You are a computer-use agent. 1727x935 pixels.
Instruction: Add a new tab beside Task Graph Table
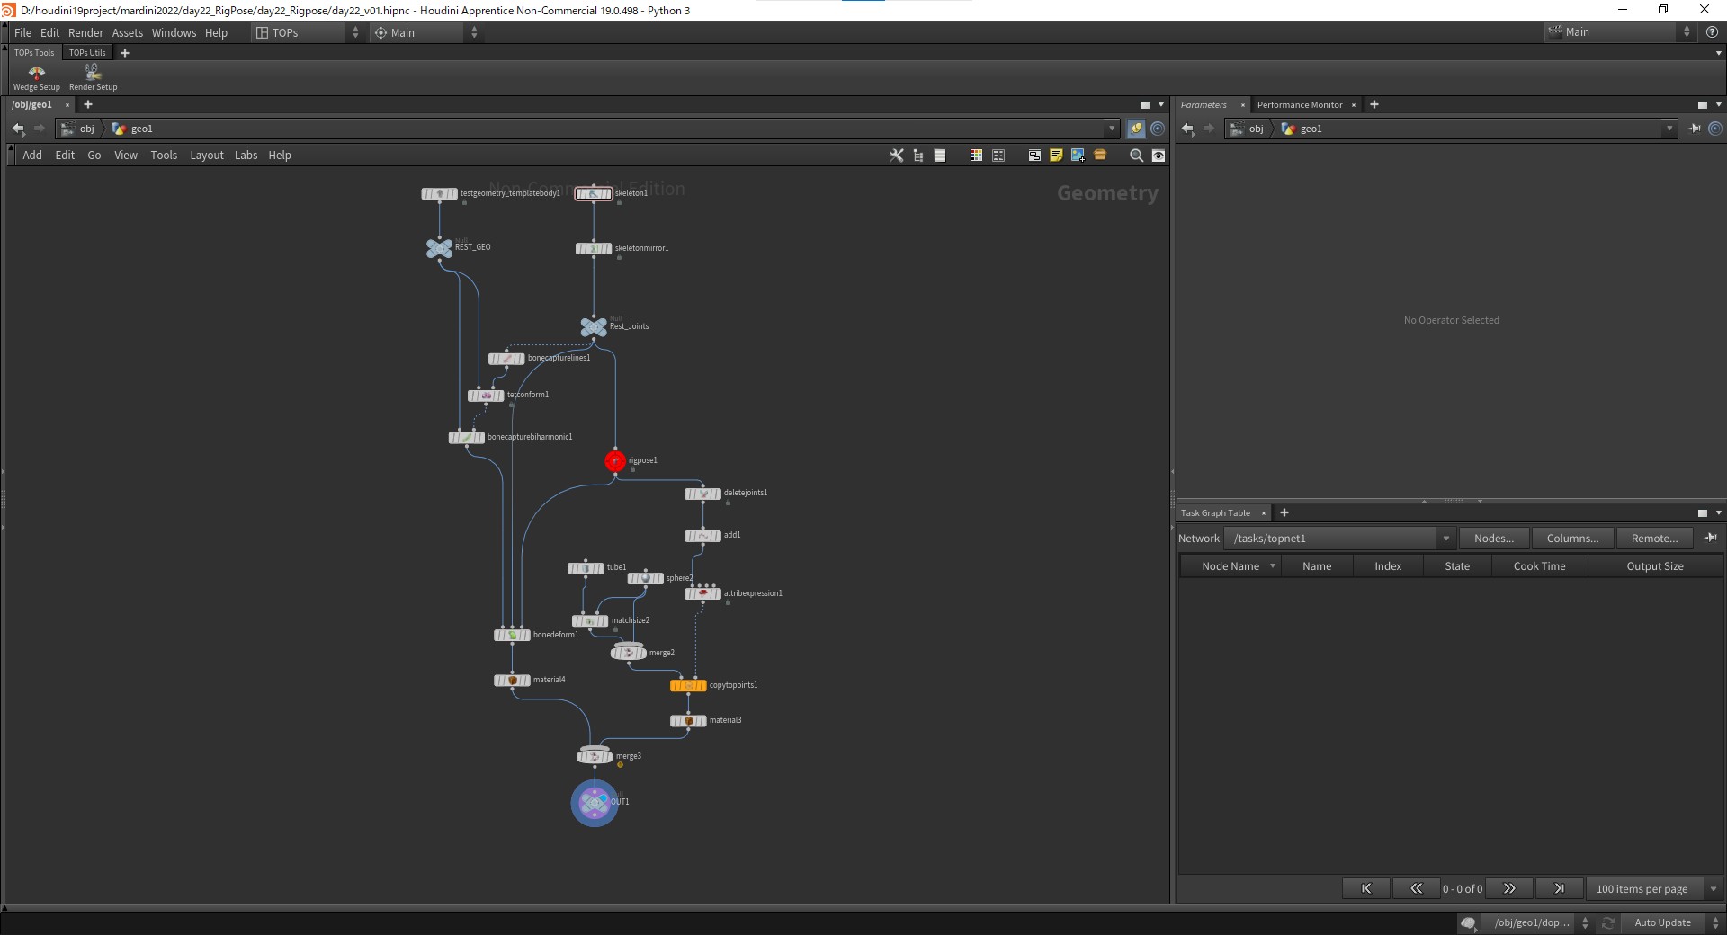1284,513
